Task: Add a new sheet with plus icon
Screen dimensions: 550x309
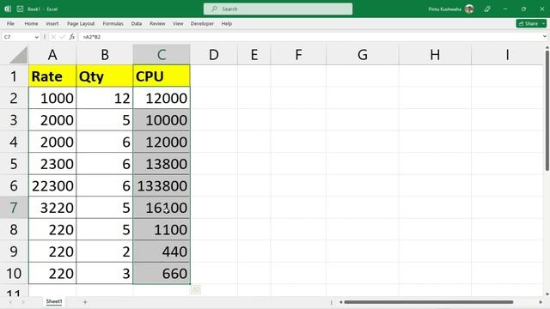Action: 85,302
